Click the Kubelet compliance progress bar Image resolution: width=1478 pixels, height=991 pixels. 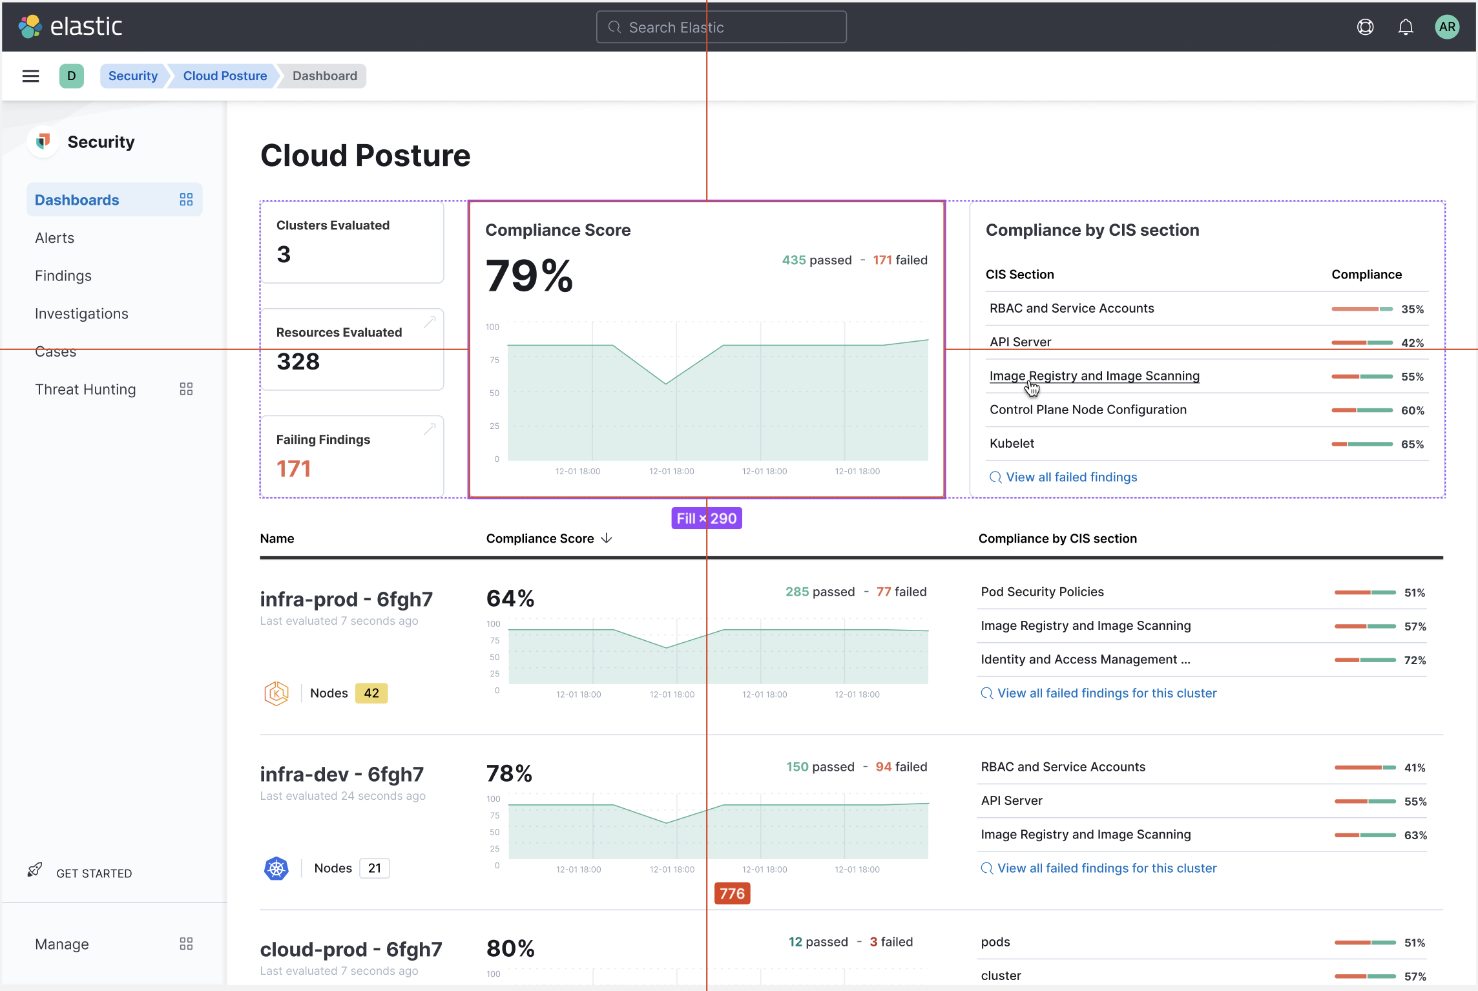tap(1361, 444)
